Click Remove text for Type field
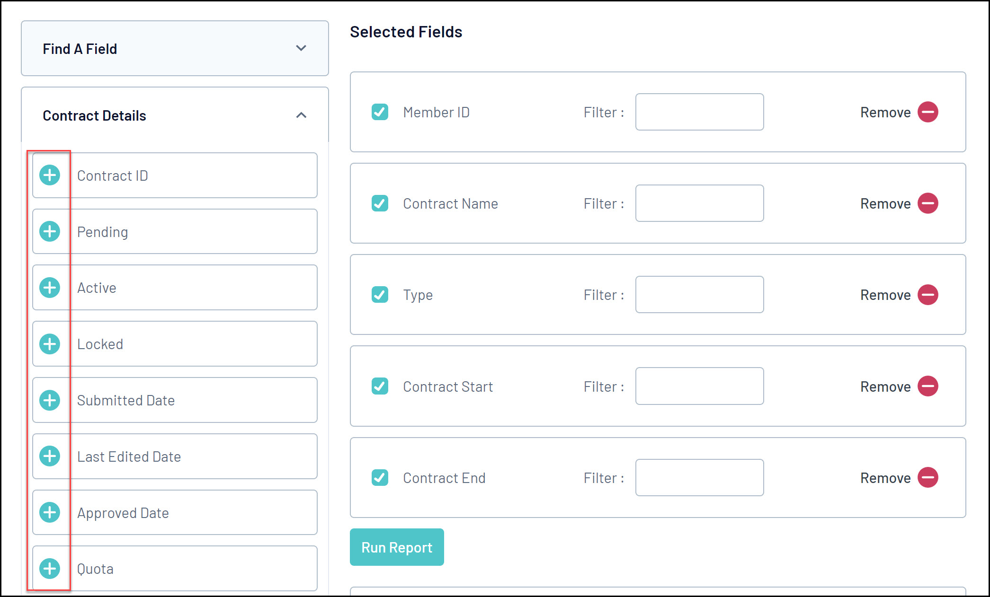Image resolution: width=990 pixels, height=597 pixels. [885, 295]
